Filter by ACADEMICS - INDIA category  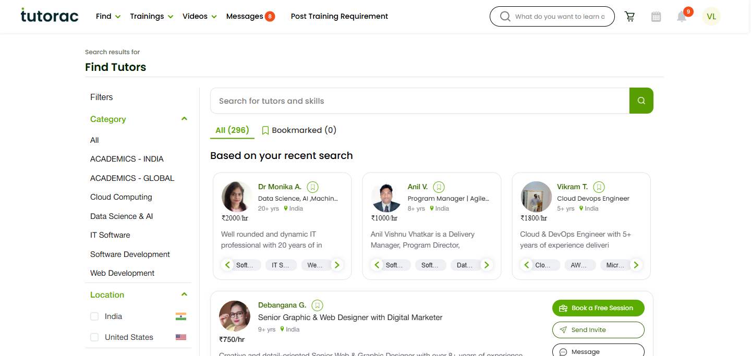127,159
